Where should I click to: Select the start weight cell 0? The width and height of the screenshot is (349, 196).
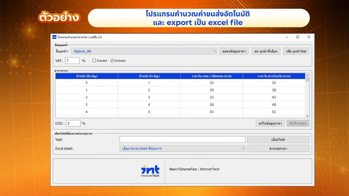tap(87, 83)
